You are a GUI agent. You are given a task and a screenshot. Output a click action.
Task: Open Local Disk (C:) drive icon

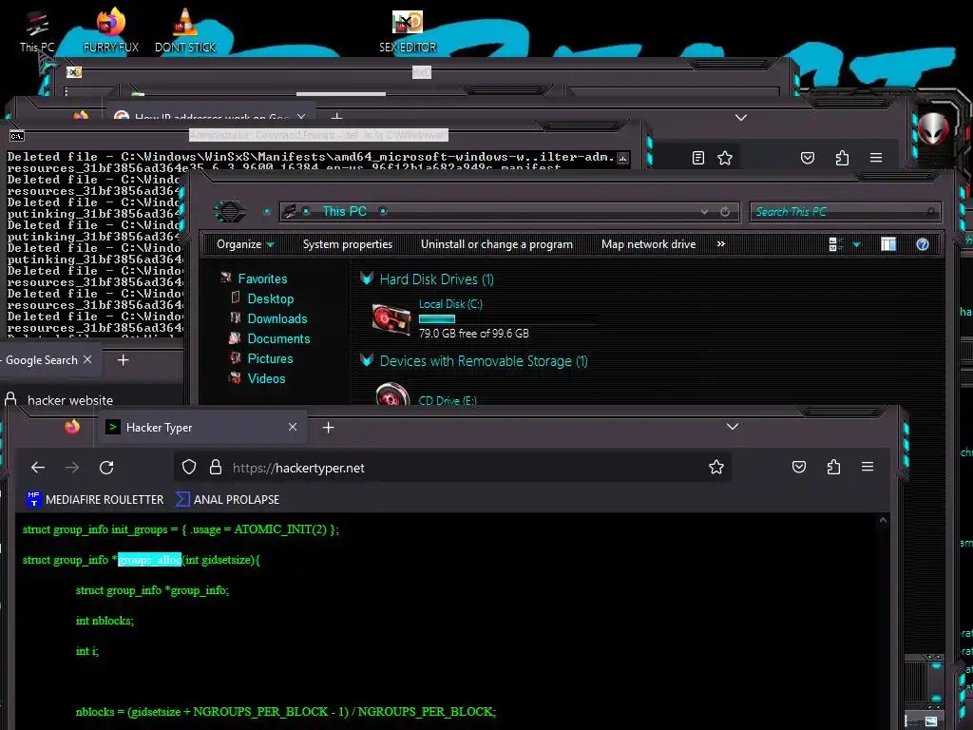pos(391,318)
